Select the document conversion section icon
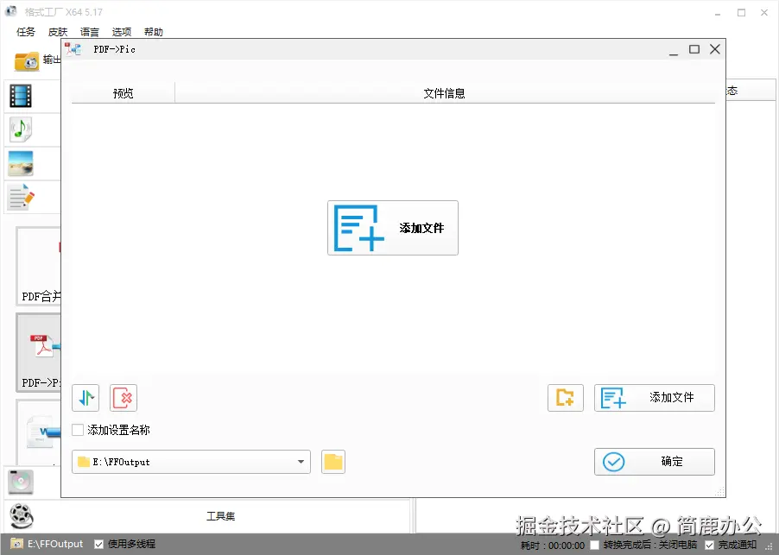Screen dimensions: 779x555 tap(20, 197)
